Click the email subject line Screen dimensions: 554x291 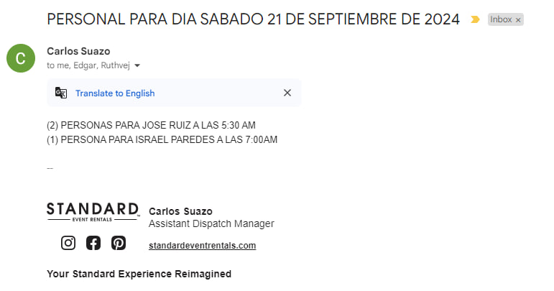tap(253, 19)
